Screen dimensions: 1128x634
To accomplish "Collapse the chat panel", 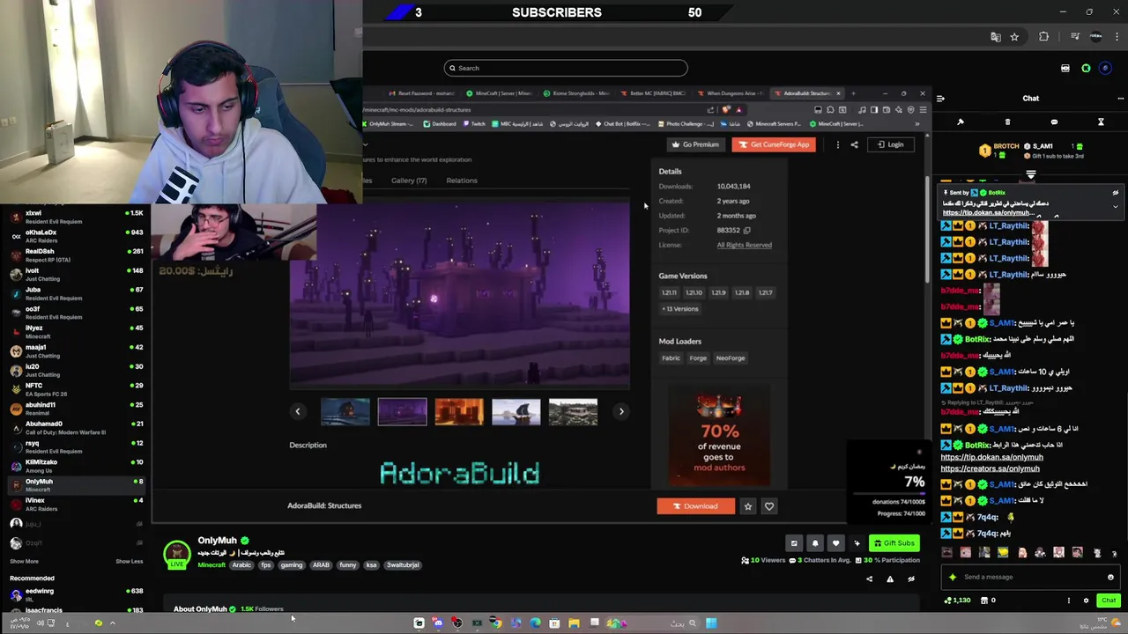I will tap(940, 99).
